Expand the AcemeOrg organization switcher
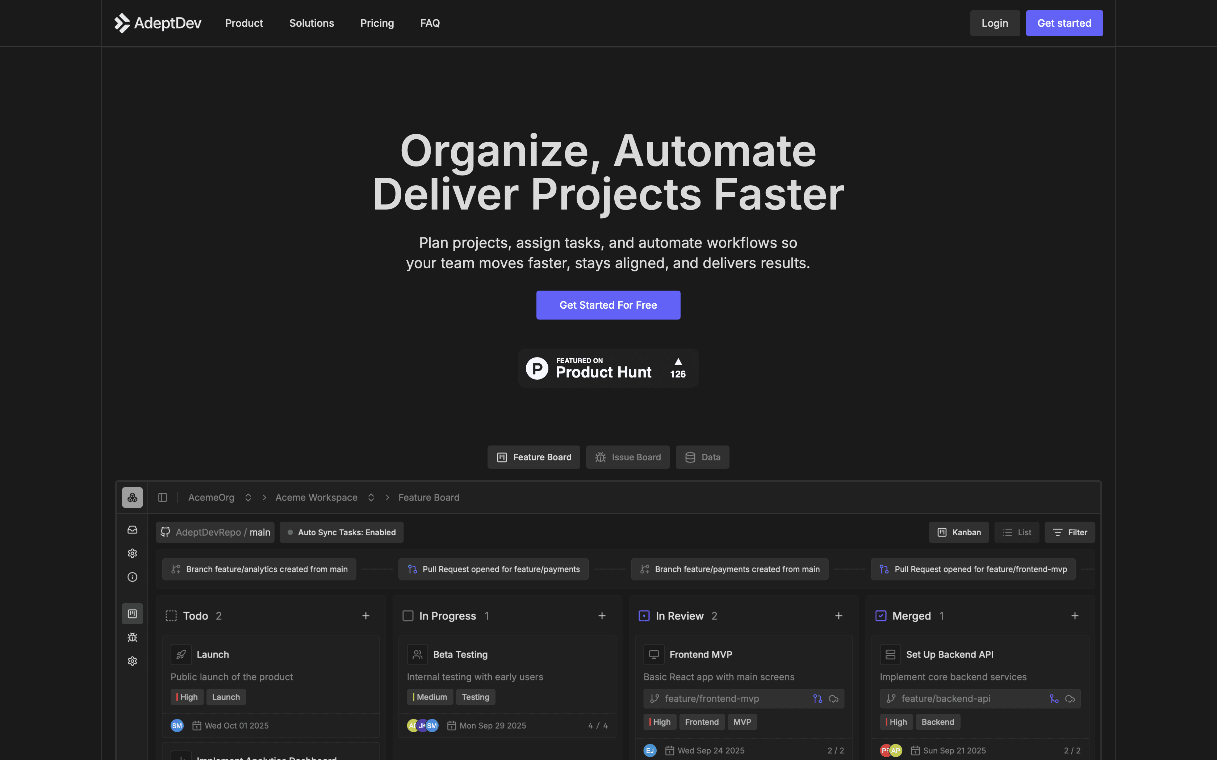 [x=248, y=497]
